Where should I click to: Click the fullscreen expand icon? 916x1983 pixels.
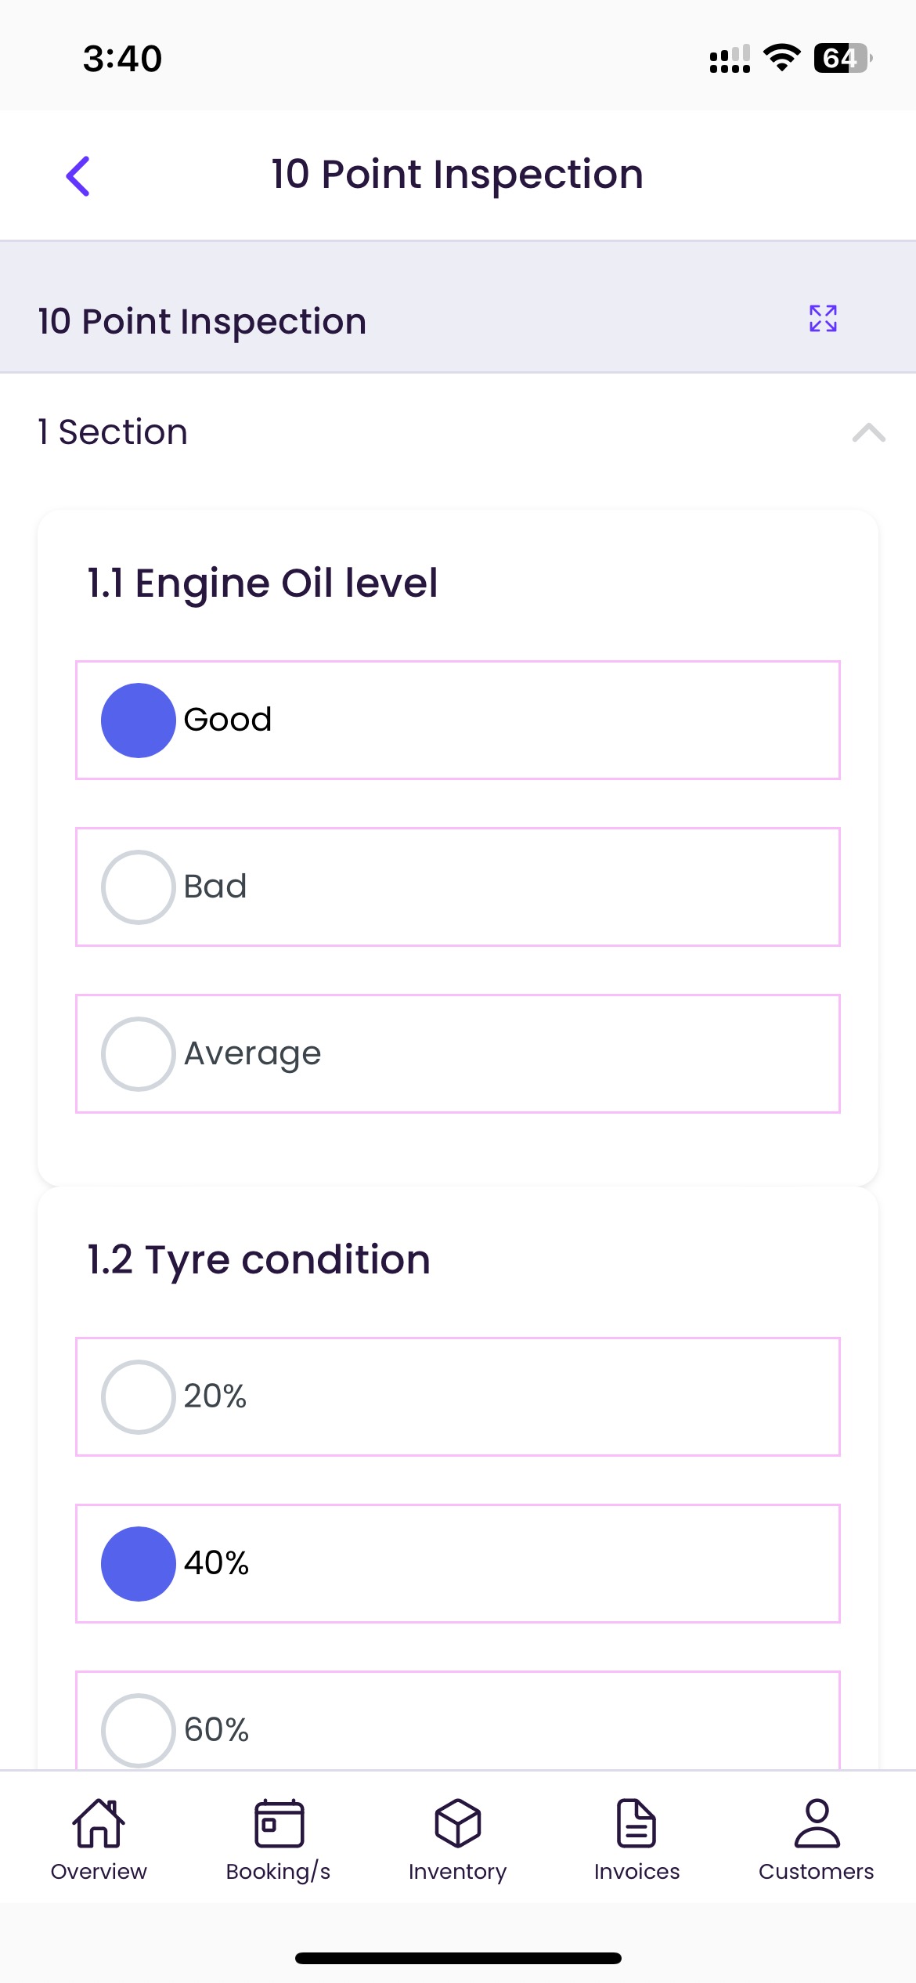coord(823,319)
